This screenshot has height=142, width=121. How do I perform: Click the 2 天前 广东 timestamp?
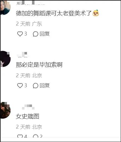pos(29,24)
